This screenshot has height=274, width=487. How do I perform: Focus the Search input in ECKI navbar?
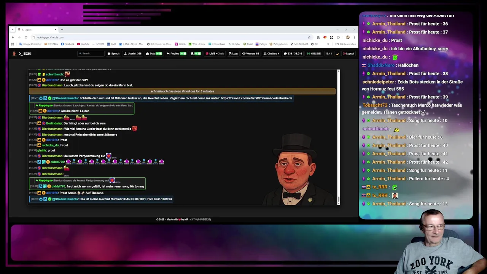(91, 54)
